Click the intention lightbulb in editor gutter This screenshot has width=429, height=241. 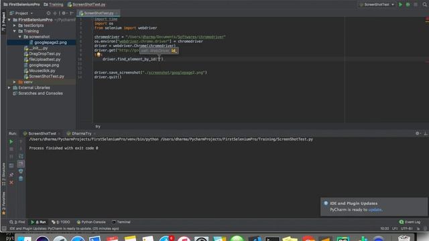[99, 55]
